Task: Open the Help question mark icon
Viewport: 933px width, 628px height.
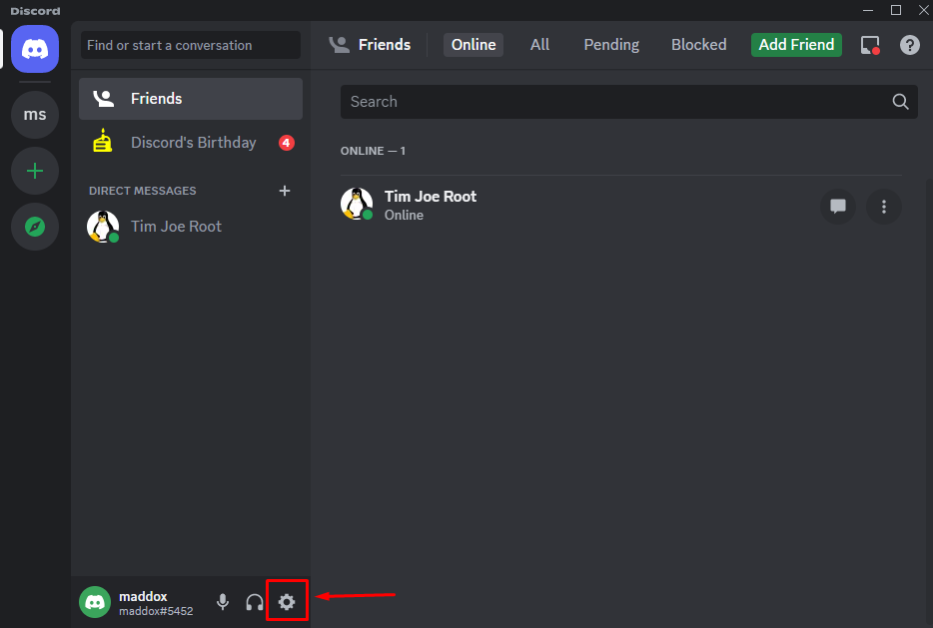Action: pyautogui.click(x=909, y=45)
